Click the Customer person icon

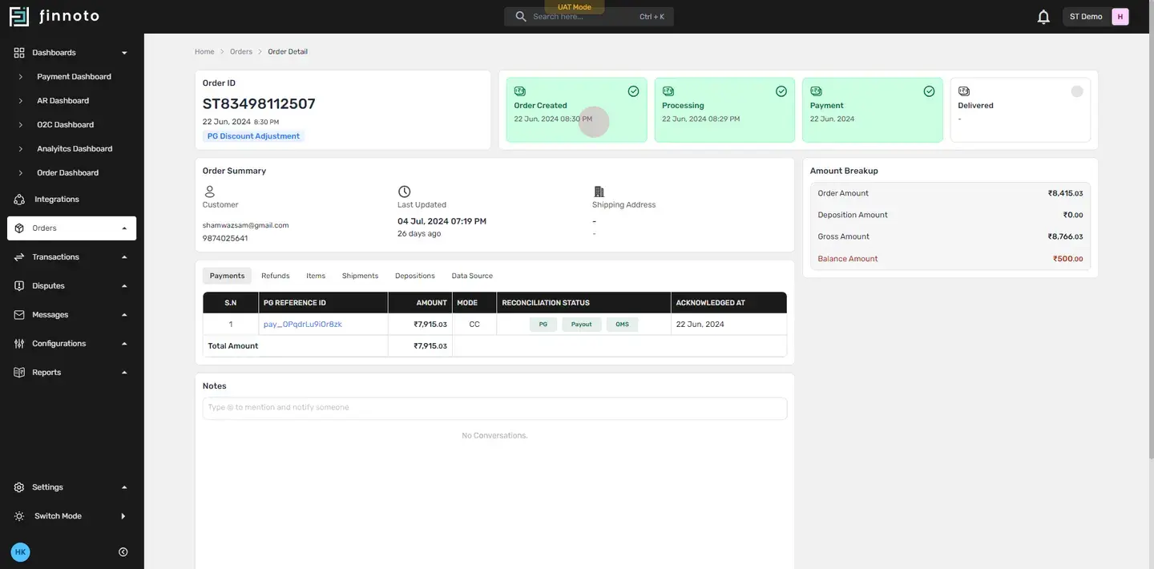(209, 192)
